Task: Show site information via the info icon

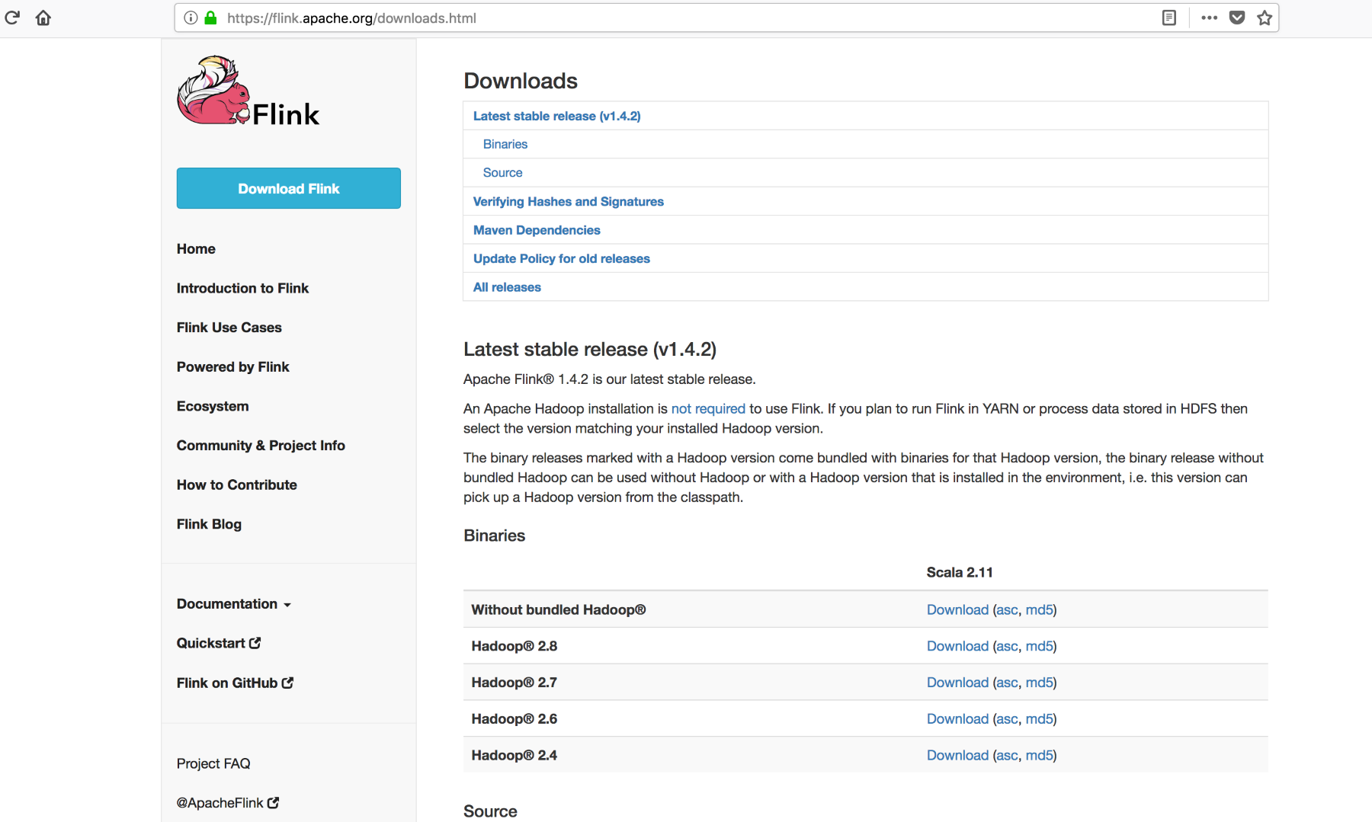Action: pos(191,18)
